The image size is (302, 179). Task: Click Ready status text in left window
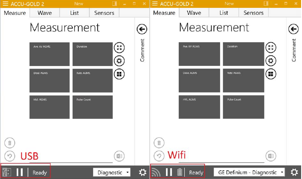point(40,172)
